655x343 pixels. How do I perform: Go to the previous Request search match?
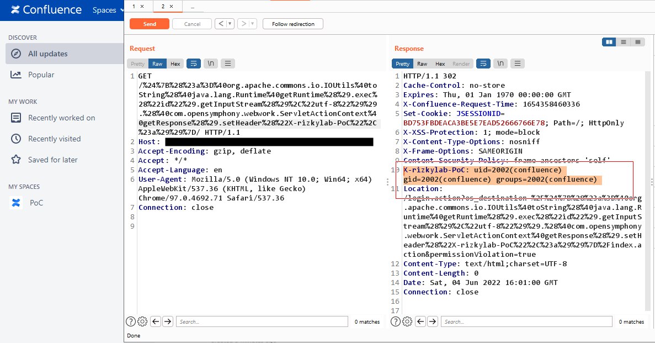[x=156, y=321]
